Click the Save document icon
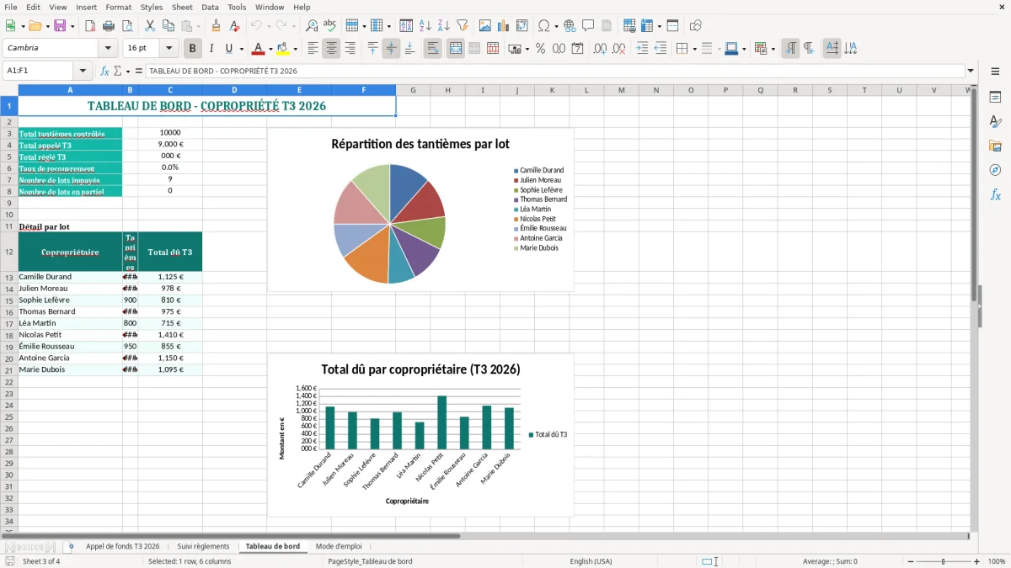The image size is (1011, 568). point(60,26)
